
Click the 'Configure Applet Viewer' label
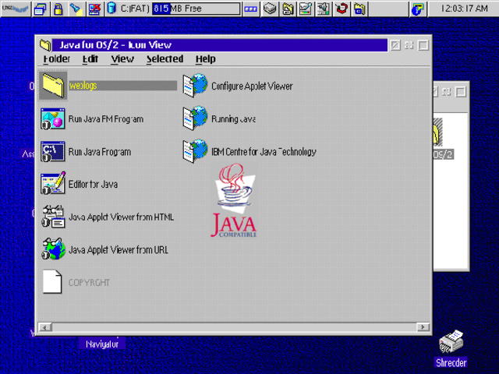[x=252, y=86]
